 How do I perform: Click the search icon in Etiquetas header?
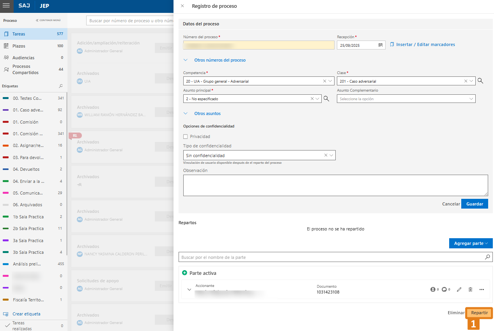pos(60,86)
